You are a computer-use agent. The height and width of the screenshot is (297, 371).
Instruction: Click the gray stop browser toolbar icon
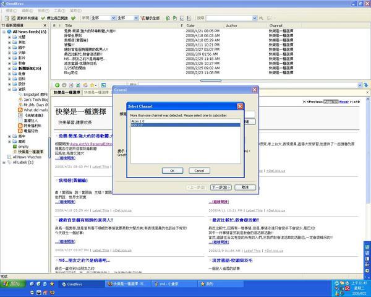pyautogui.click(x=64, y=85)
